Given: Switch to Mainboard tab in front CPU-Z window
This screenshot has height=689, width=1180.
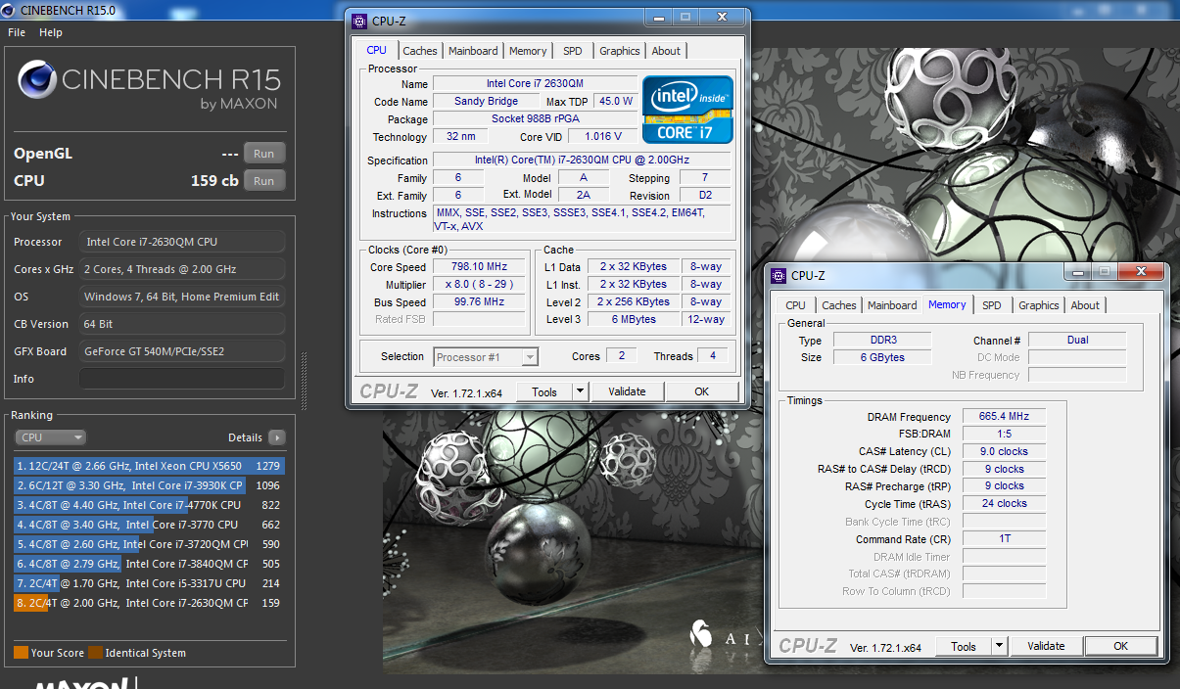Looking at the screenshot, I should coord(473,51).
